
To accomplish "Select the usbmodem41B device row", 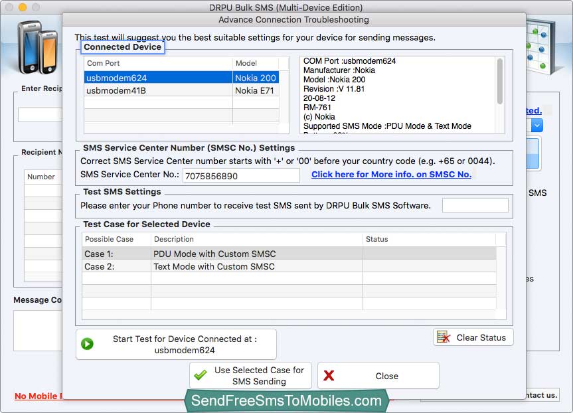I will pos(182,90).
